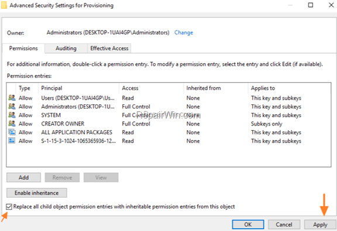337x231 pixels.
Task: Click 'Subkeys only' in CREATOR OWNER row
Action: (267, 124)
